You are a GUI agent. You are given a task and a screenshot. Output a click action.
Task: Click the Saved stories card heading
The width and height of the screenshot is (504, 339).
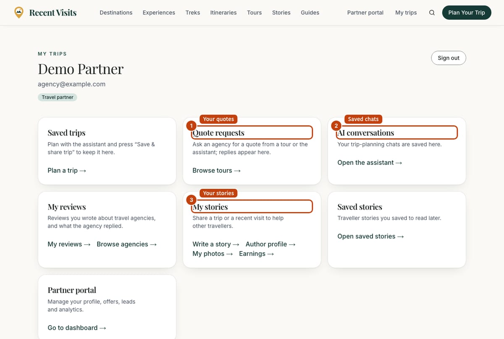coord(360,207)
